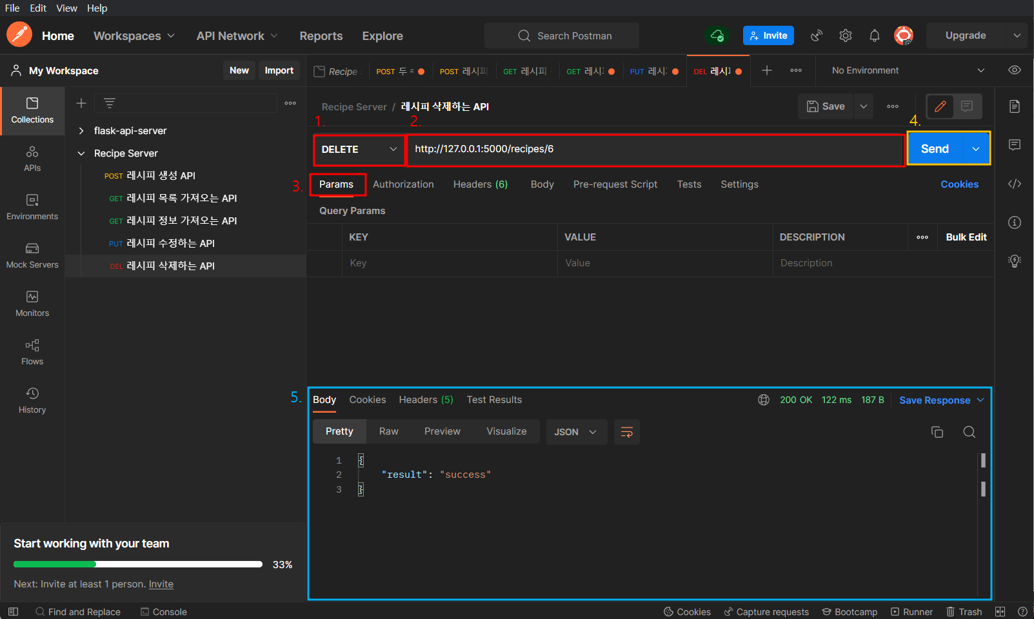The height and width of the screenshot is (619, 1034).
Task: Expand the flask-api-server collection
Action: coord(81,131)
